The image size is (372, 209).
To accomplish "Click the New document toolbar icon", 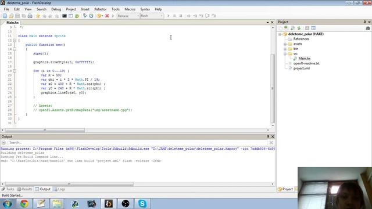I will pyautogui.click(x=5, y=16).
